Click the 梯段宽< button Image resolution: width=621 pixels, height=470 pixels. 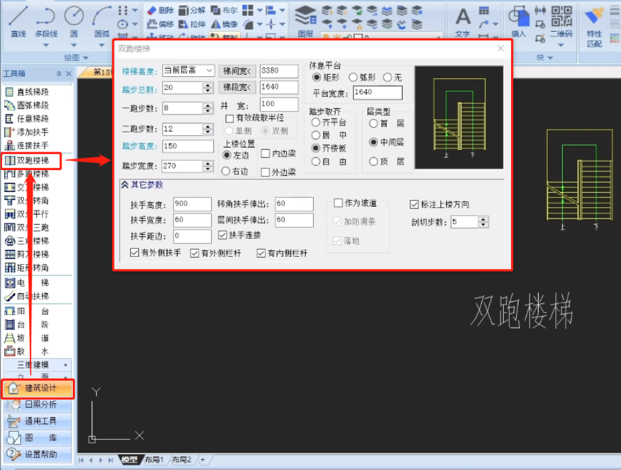[x=237, y=87]
